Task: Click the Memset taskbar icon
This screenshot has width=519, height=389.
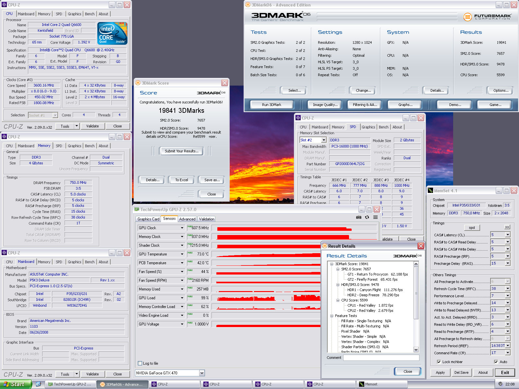Action: click(382, 384)
